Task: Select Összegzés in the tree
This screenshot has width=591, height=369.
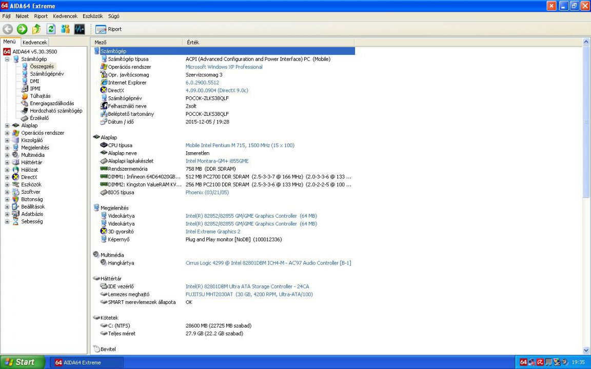Action: pos(42,66)
